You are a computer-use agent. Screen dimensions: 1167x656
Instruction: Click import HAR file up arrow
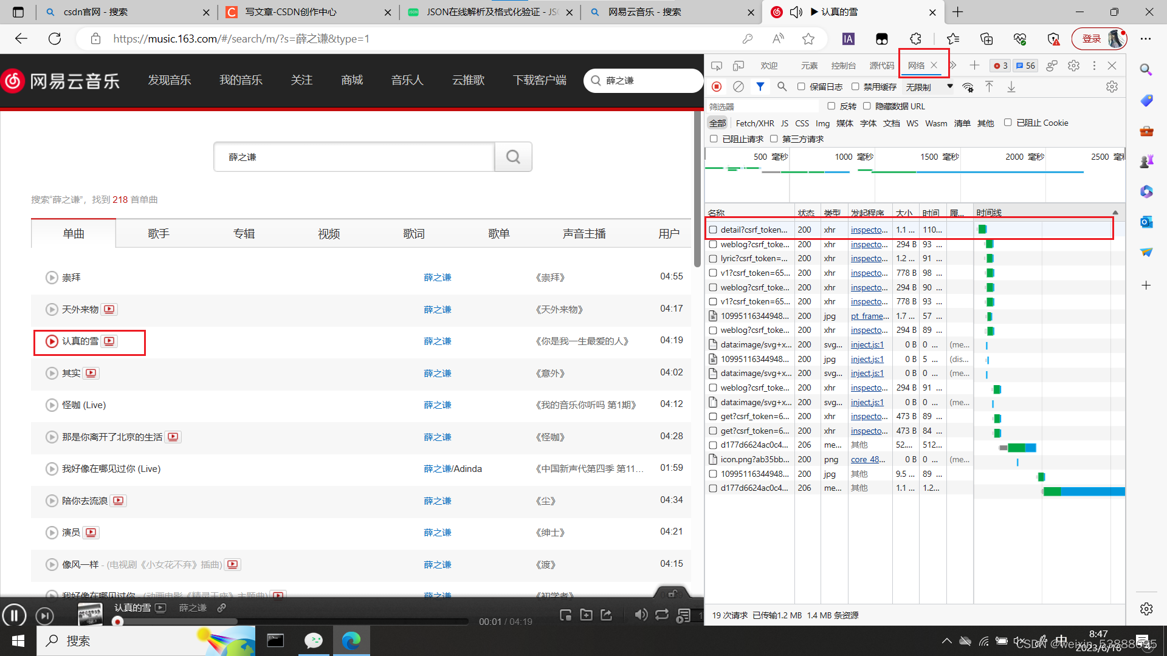(990, 87)
